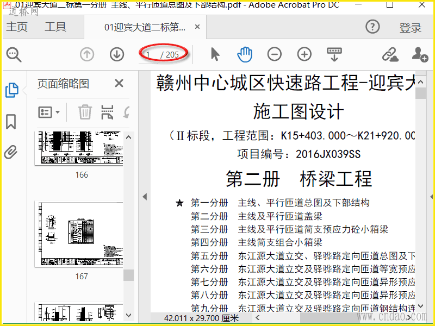This screenshot has width=435, height=326.
Task: Click the total pages / 205 label
Action: point(170,55)
